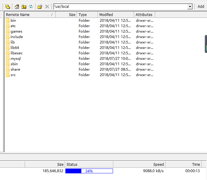Click the folder icon next to libexec
The width and height of the screenshot is (207, 180).
(x=8, y=53)
